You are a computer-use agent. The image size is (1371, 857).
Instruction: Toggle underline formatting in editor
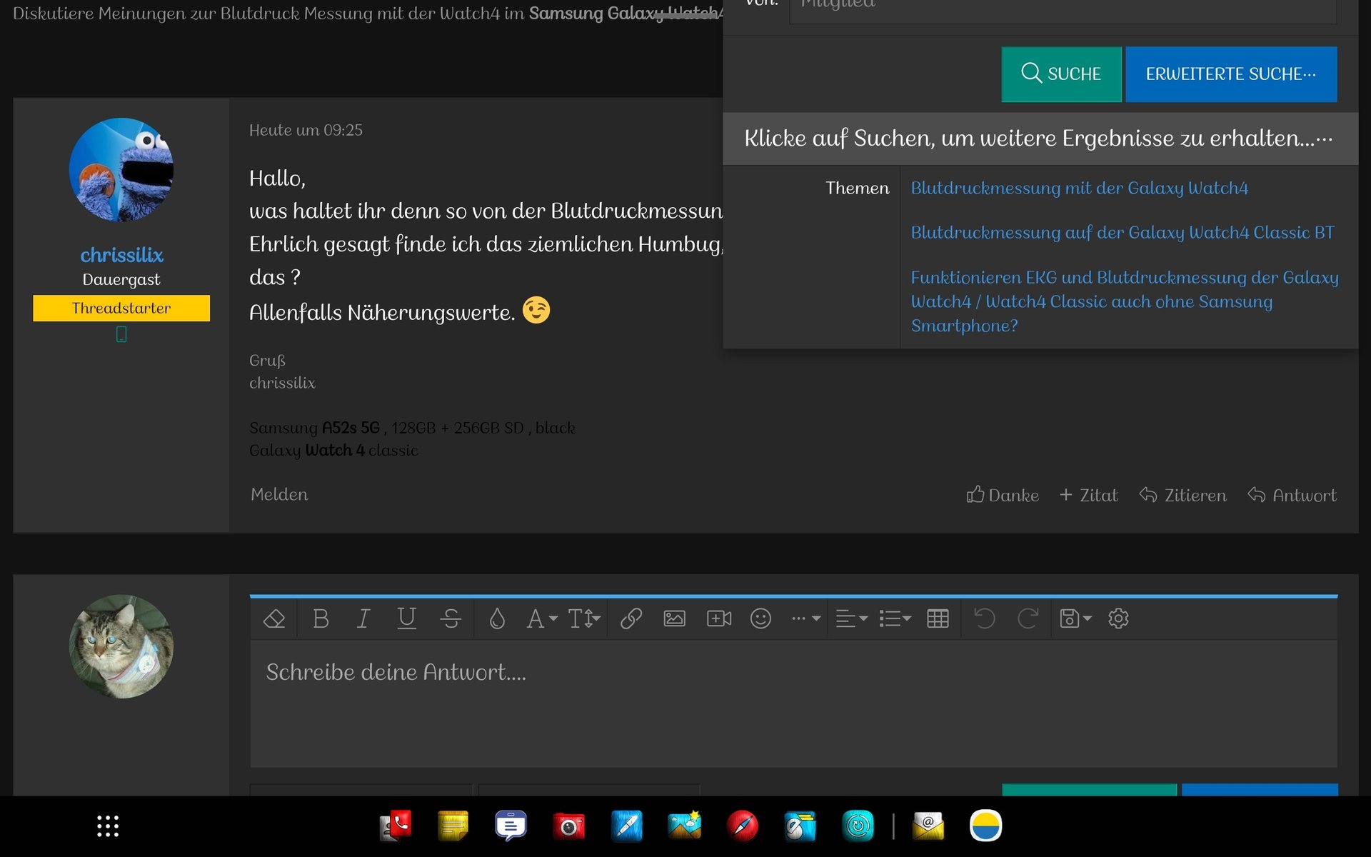pos(406,618)
